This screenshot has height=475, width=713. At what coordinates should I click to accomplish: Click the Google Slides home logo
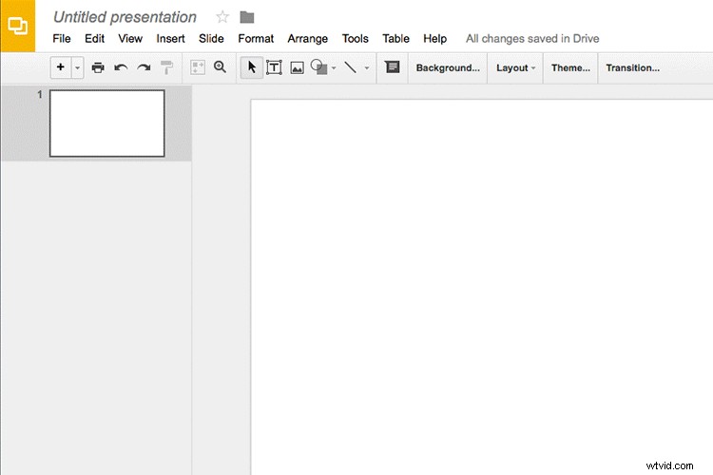point(17,26)
